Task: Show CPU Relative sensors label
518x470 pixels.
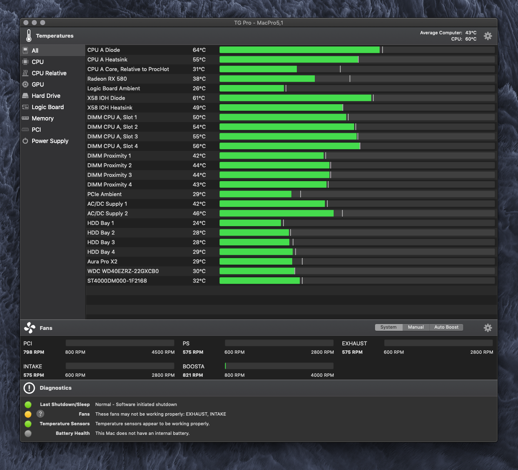Action: point(49,73)
